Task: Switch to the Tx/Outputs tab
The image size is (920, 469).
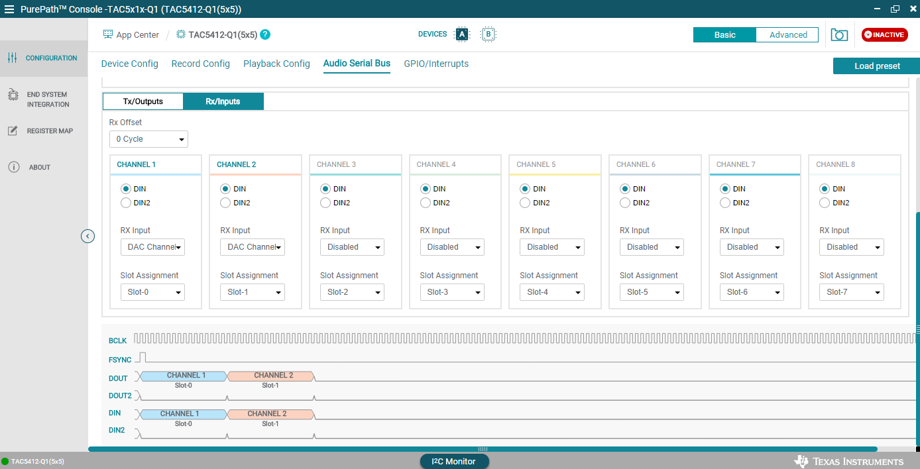Action: 143,101
